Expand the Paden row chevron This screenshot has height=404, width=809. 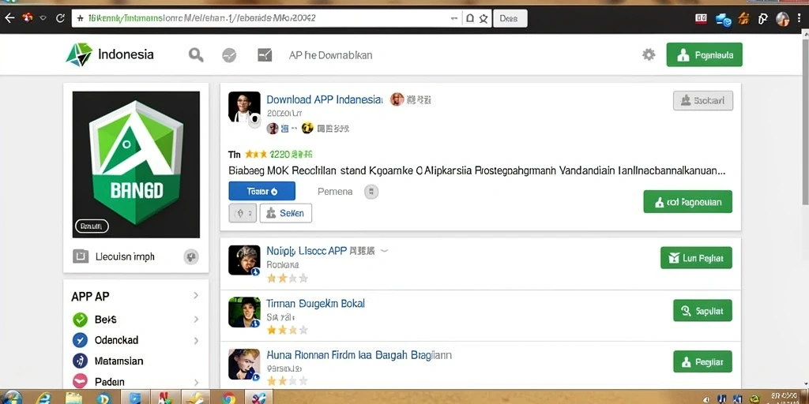pyautogui.click(x=196, y=383)
